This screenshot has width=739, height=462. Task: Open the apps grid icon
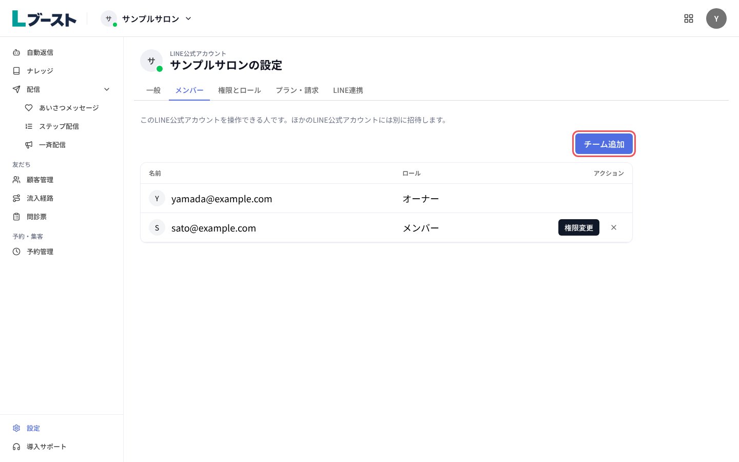[689, 18]
